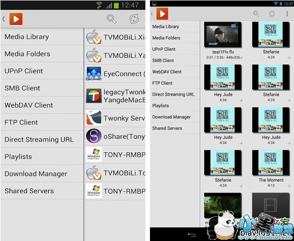Open the TVMOBiLi.Xia server icon

[94, 37]
